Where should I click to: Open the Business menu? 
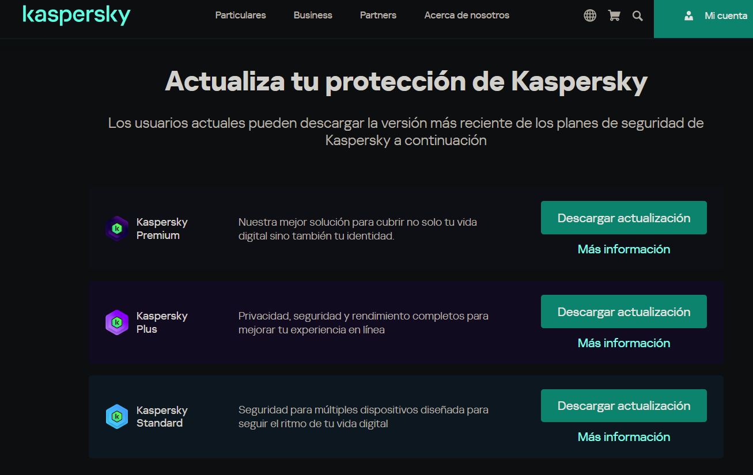click(313, 16)
